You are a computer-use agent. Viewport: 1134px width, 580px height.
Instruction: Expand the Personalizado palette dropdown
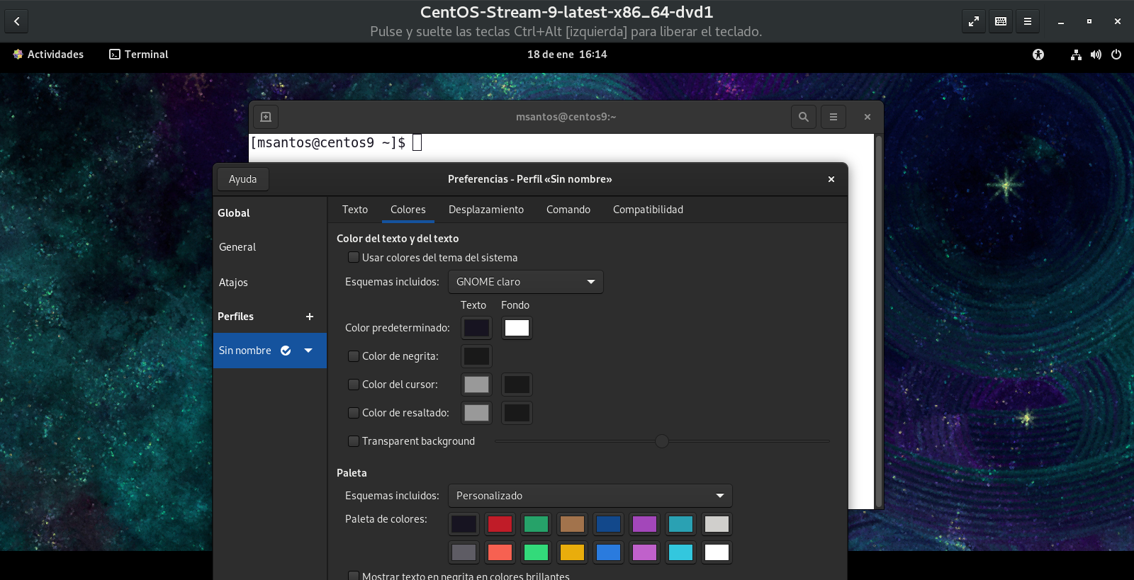tap(590, 496)
